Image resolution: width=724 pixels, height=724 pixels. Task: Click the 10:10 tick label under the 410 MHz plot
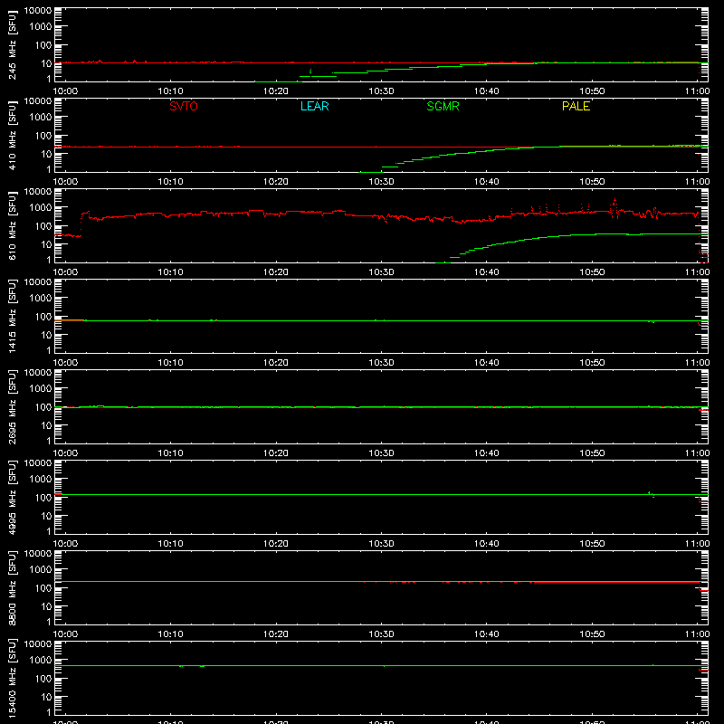coord(170,182)
